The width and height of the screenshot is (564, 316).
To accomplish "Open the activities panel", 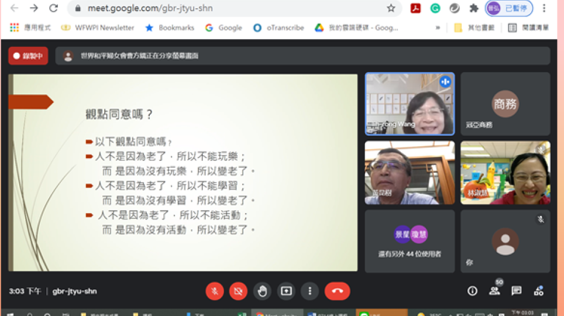I will pyautogui.click(x=539, y=291).
